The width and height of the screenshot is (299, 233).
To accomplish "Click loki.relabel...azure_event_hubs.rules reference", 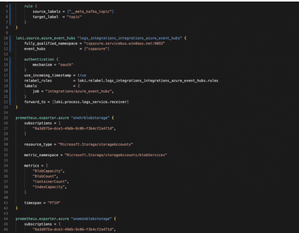I will click(x=148, y=81).
